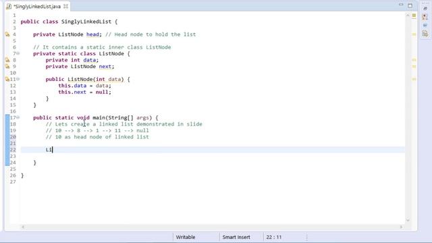
Task: Click the closing brace on line 24
Action: [34, 163]
